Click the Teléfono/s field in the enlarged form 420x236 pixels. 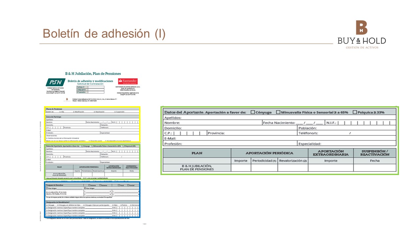347,133
